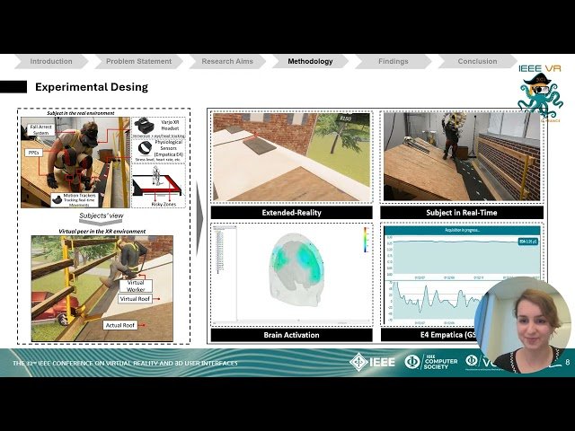This screenshot has height=431, width=575.
Task: Click the 'Acquisition in progress...' chart header
Action: coord(462,230)
